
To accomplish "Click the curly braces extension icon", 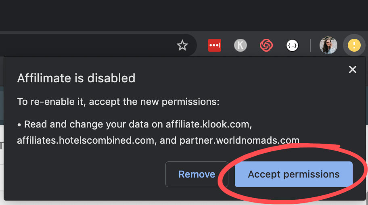I will click(292, 45).
